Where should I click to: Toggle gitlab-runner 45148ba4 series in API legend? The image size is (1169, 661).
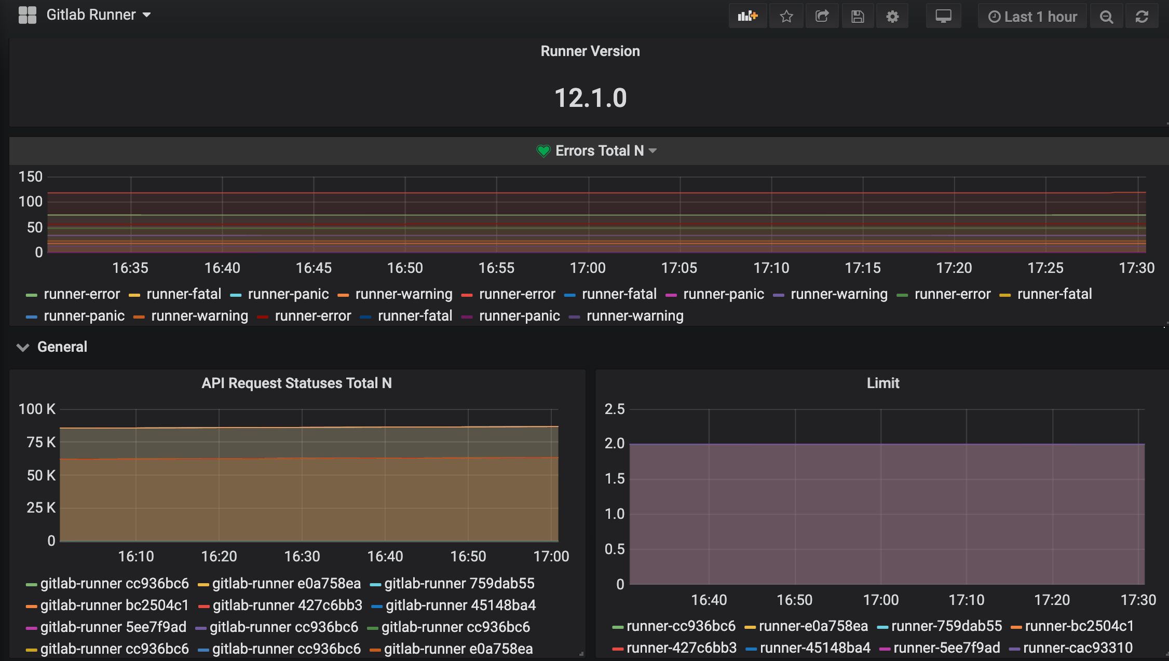point(460,605)
